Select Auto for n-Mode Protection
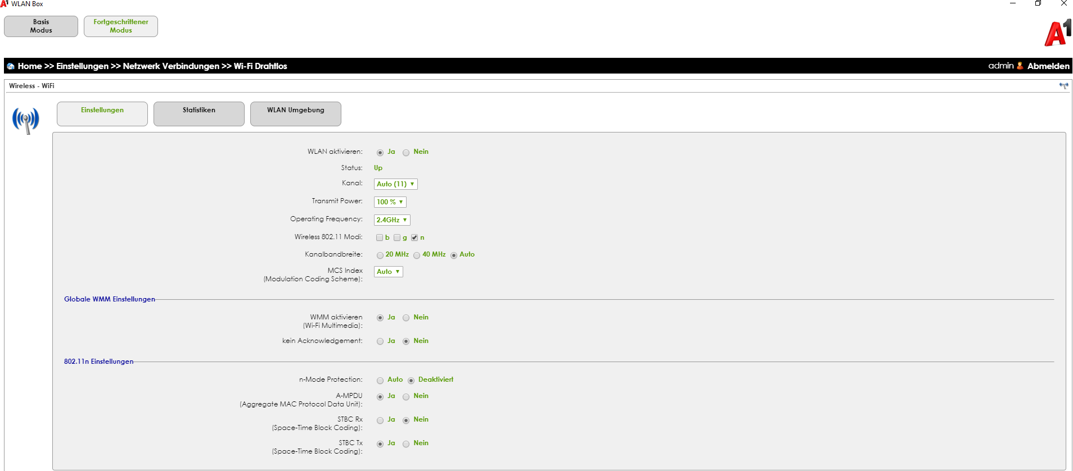The width and height of the screenshot is (1073, 471). pyautogui.click(x=380, y=381)
